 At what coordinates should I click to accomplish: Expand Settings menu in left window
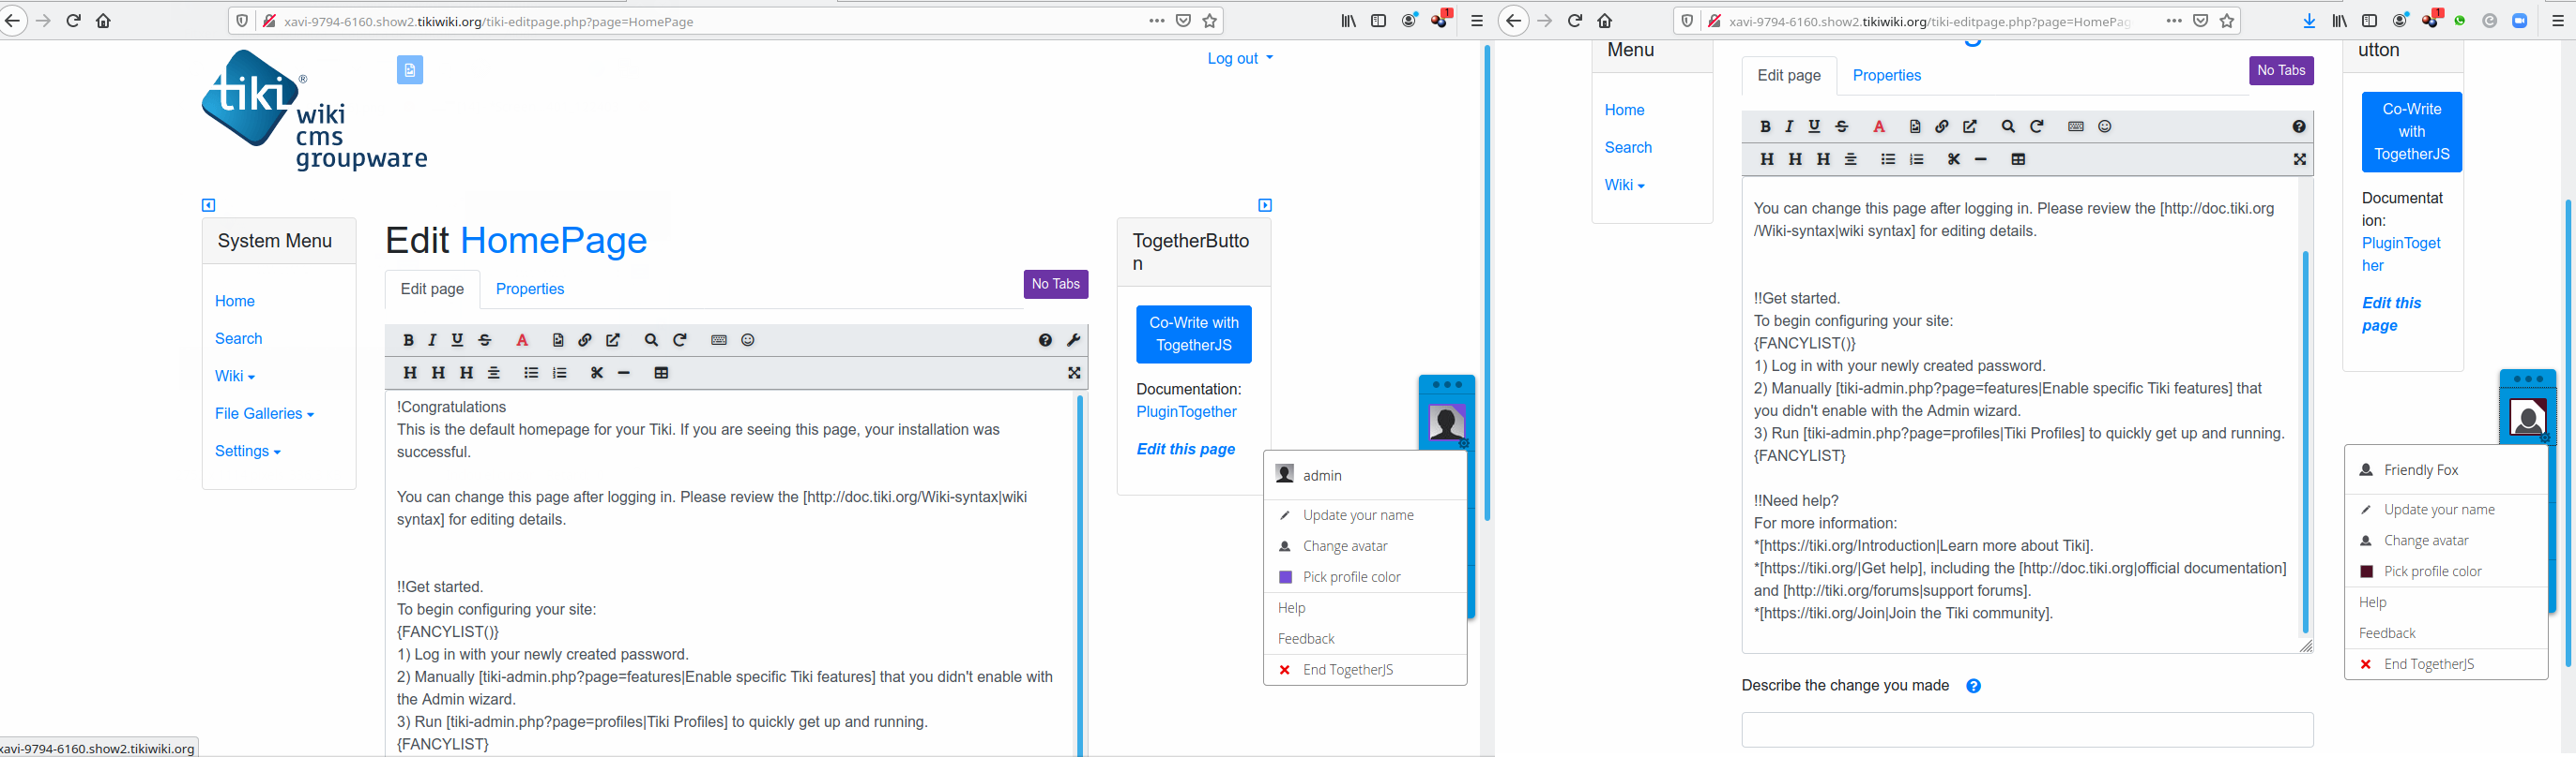click(x=248, y=452)
